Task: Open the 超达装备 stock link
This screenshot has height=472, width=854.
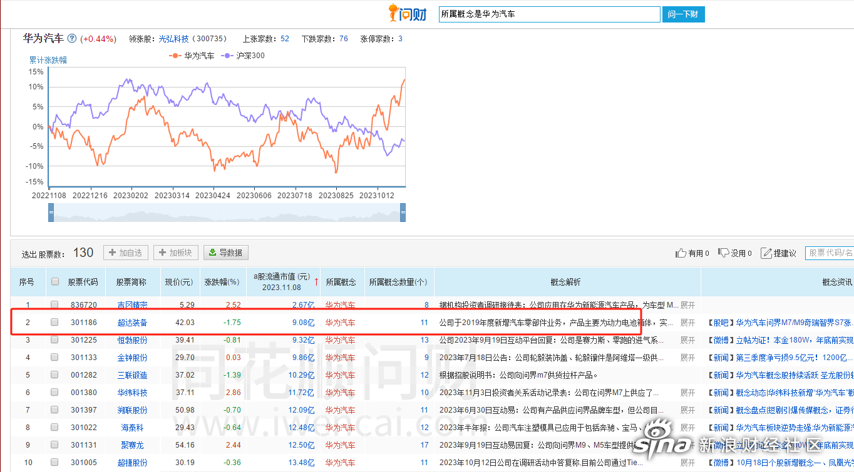Action: point(133,323)
